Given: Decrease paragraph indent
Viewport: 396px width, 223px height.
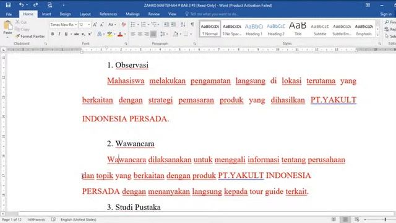Looking at the screenshot, I should tap(166, 25).
